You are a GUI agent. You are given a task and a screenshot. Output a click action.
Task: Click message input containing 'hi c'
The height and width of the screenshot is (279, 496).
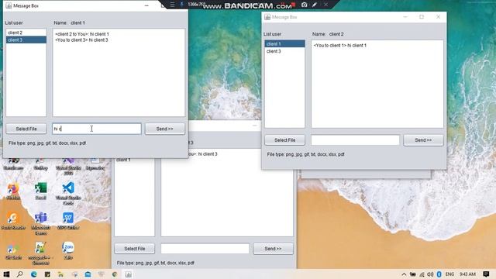click(96, 129)
